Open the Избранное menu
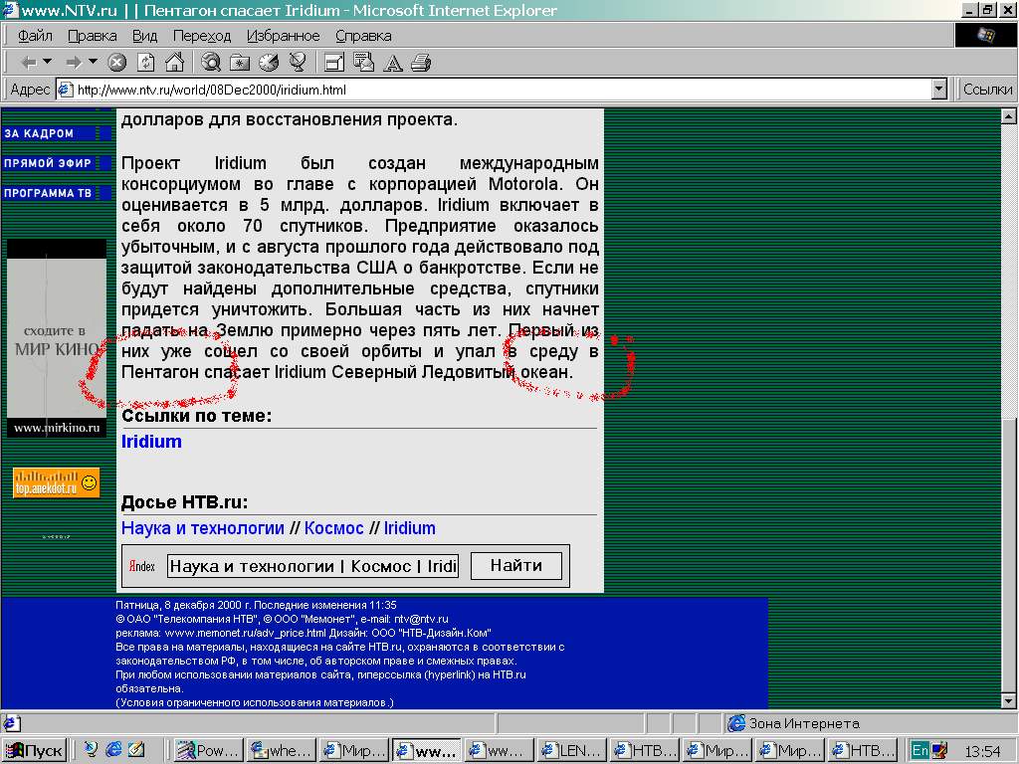The image size is (1019, 764). coord(284,36)
